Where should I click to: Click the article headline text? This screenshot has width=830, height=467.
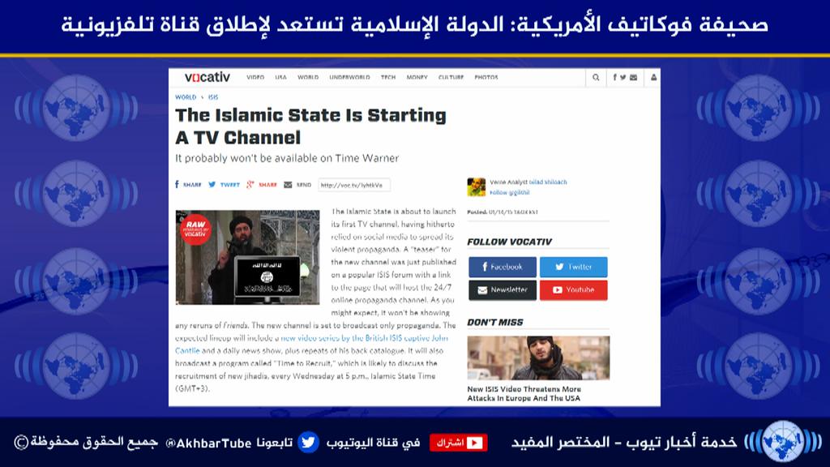tap(310, 126)
